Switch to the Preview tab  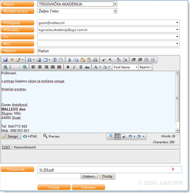[51, 136]
